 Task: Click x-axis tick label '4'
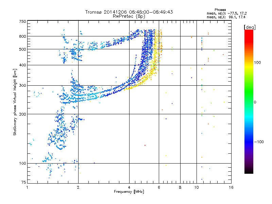[129, 187]
